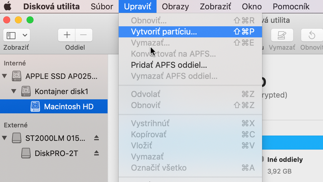Select the APPLE SSD AP025 disk icon
323x182 pixels.
click(17, 76)
